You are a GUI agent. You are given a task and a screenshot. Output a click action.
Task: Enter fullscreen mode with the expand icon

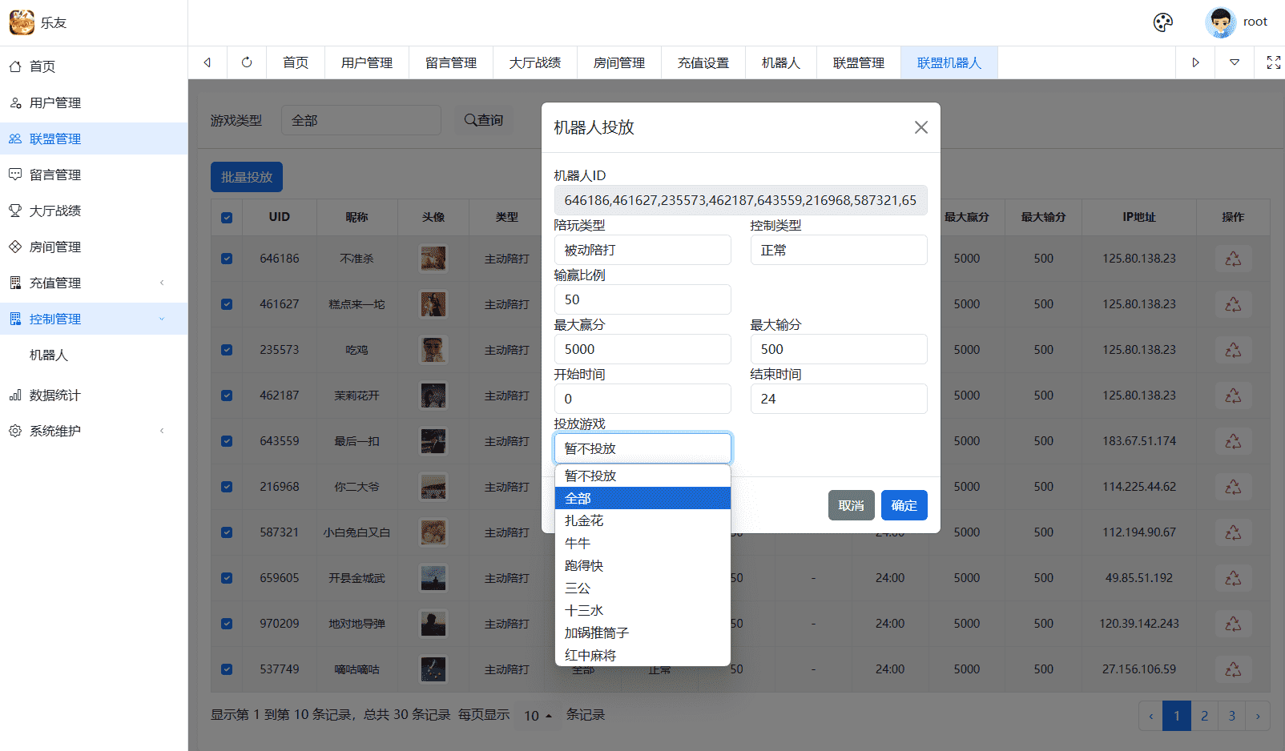pos(1272,62)
